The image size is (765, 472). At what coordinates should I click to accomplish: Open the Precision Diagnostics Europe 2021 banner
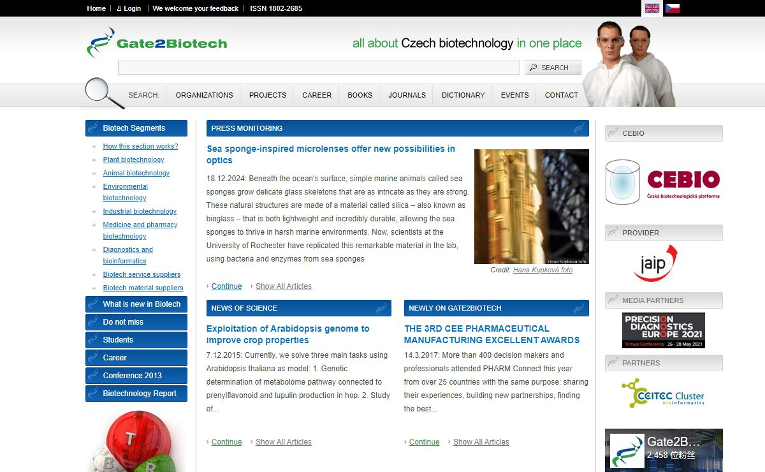pyautogui.click(x=664, y=330)
